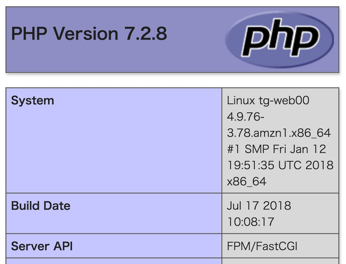Image resolution: width=346 pixels, height=264 pixels.
Task: Select the PHP Version 7.2.8 heading
Action: (x=89, y=34)
